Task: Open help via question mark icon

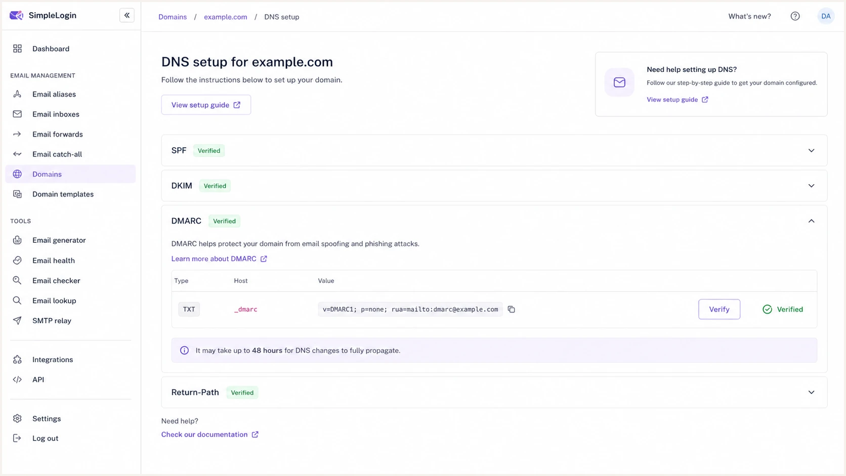Action: coord(795,16)
